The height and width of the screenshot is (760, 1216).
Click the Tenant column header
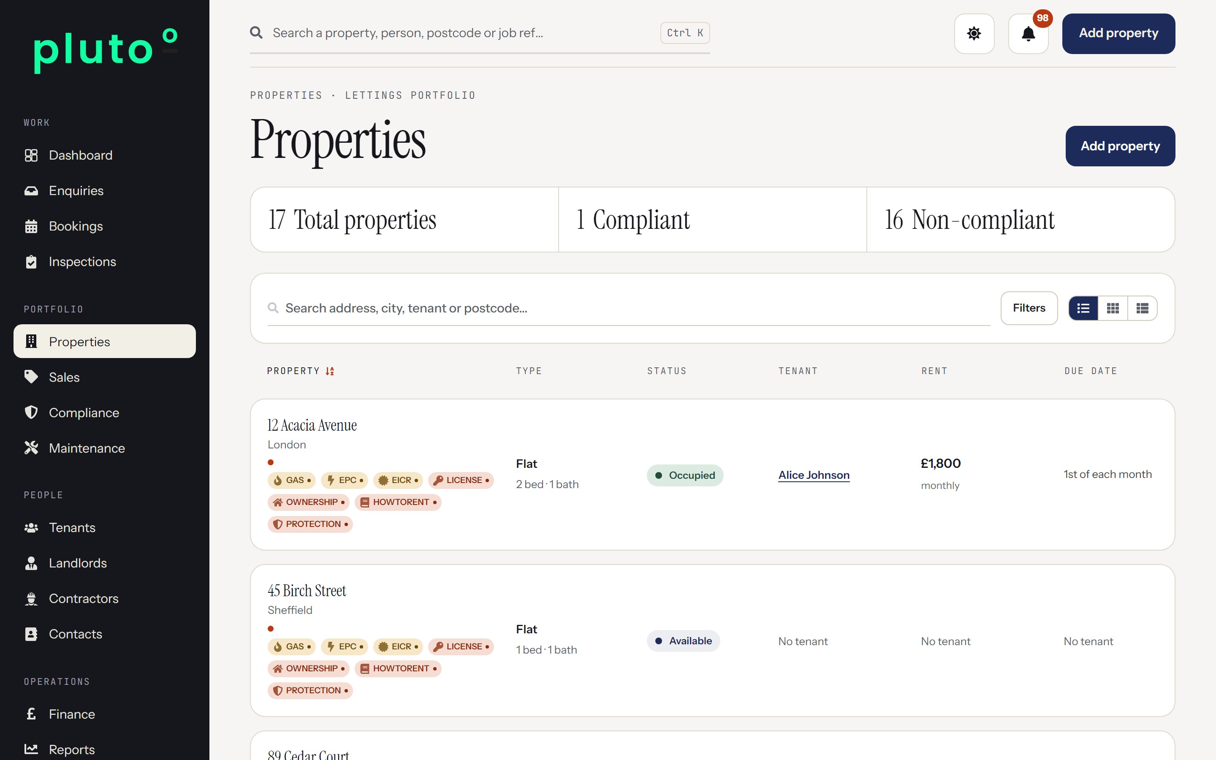click(798, 371)
